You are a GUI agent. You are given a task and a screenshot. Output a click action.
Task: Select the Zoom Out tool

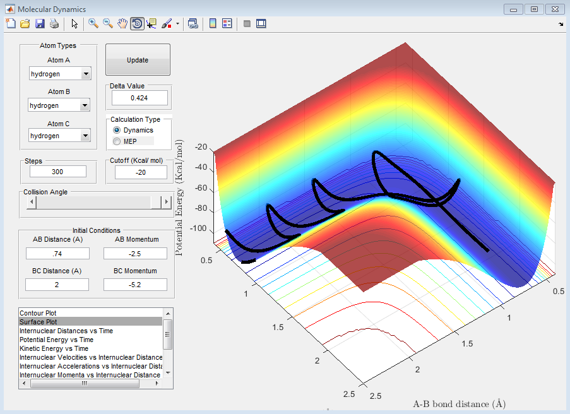(107, 23)
